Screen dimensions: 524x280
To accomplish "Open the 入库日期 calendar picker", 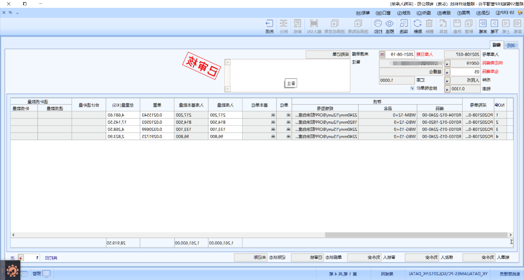I will pos(382,54).
